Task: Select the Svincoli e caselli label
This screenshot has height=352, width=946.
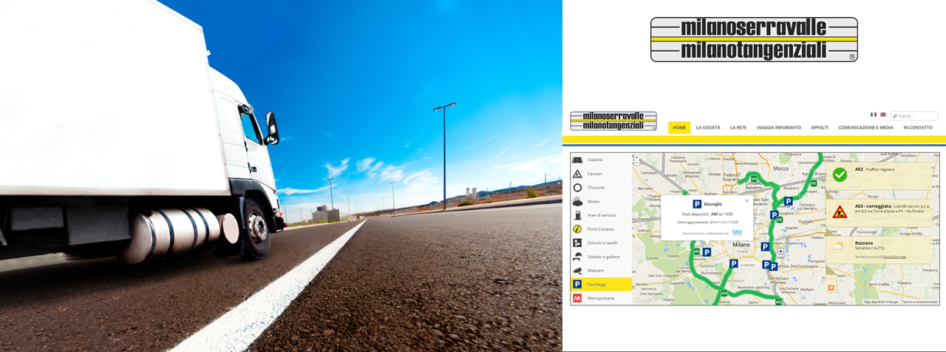Action: (x=602, y=243)
